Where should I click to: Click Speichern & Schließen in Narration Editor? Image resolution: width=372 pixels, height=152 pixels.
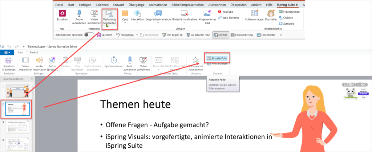pos(9,64)
